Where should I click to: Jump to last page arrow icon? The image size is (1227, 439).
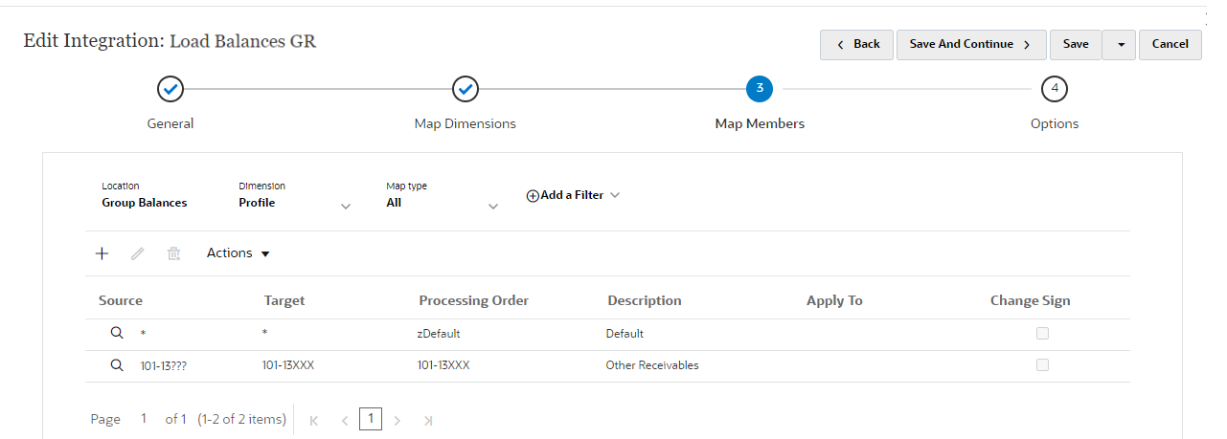tap(428, 420)
